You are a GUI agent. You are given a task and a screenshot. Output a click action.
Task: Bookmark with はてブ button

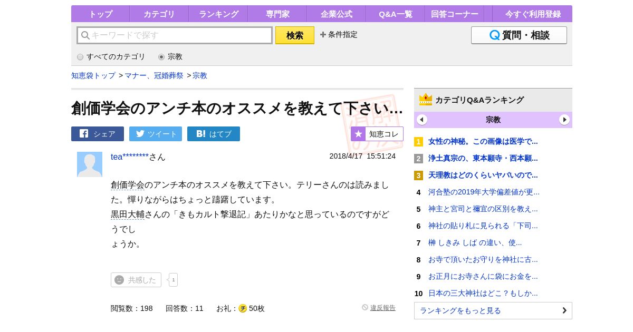coord(214,134)
